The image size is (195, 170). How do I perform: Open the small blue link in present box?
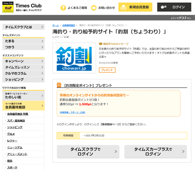tap(72, 112)
